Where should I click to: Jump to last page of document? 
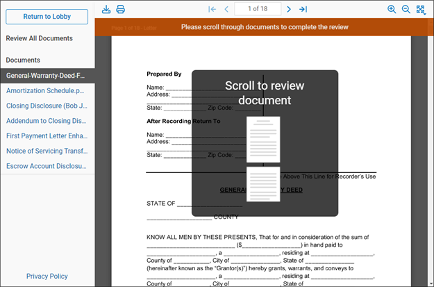pos(303,9)
